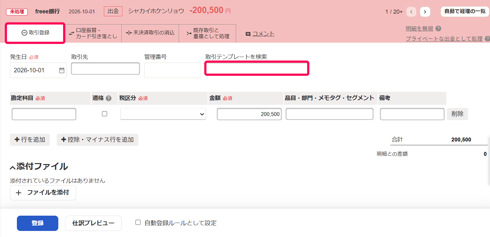Screen dimensions: 490x237
Task: Open 仕訳プレビュー button
Action: coord(93,223)
